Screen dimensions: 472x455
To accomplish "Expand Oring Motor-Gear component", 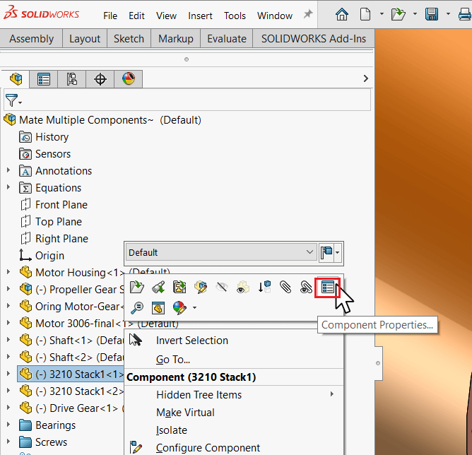I will (x=8, y=306).
